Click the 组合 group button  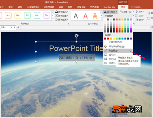pyautogui.click(x=140, y=16)
